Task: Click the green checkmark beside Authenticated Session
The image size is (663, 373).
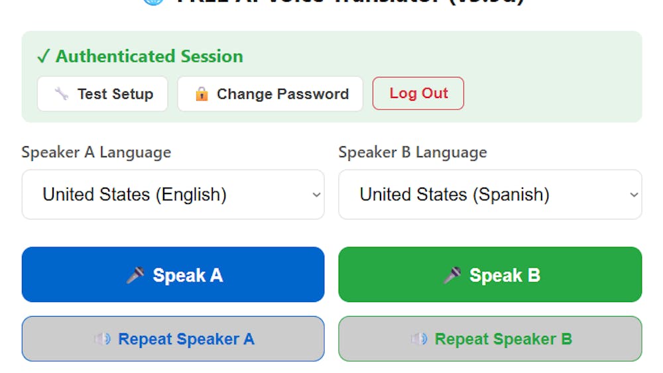Action: click(44, 56)
